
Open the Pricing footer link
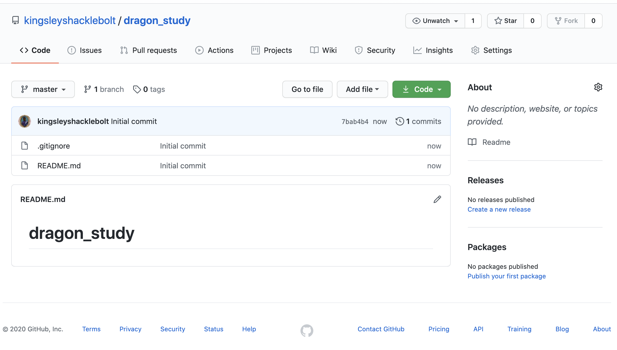(439, 329)
